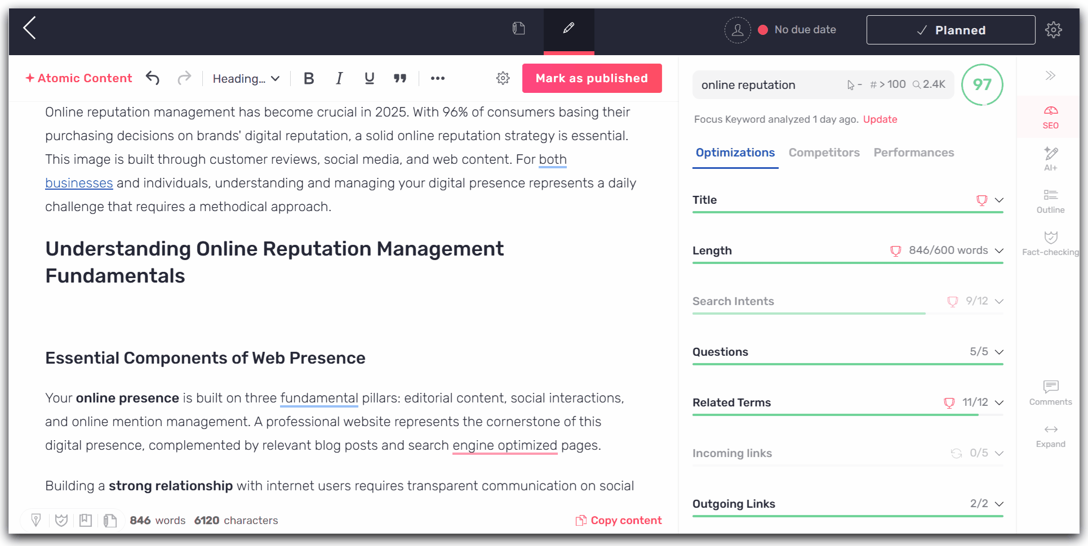The image size is (1088, 546).
Task: Open the brief document view icon
Action: pyautogui.click(x=518, y=28)
